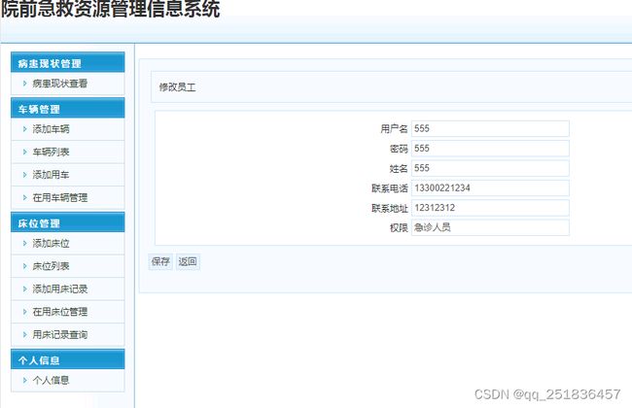This screenshot has width=632, height=408.
Task: Click arrow icon beside 用床记录查询
Action: pyautogui.click(x=24, y=335)
